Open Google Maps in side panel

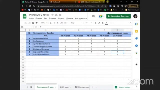136,53
